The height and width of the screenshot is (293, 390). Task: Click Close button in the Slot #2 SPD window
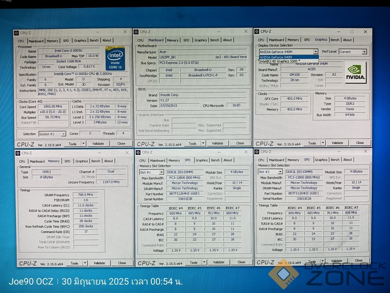[358, 260]
